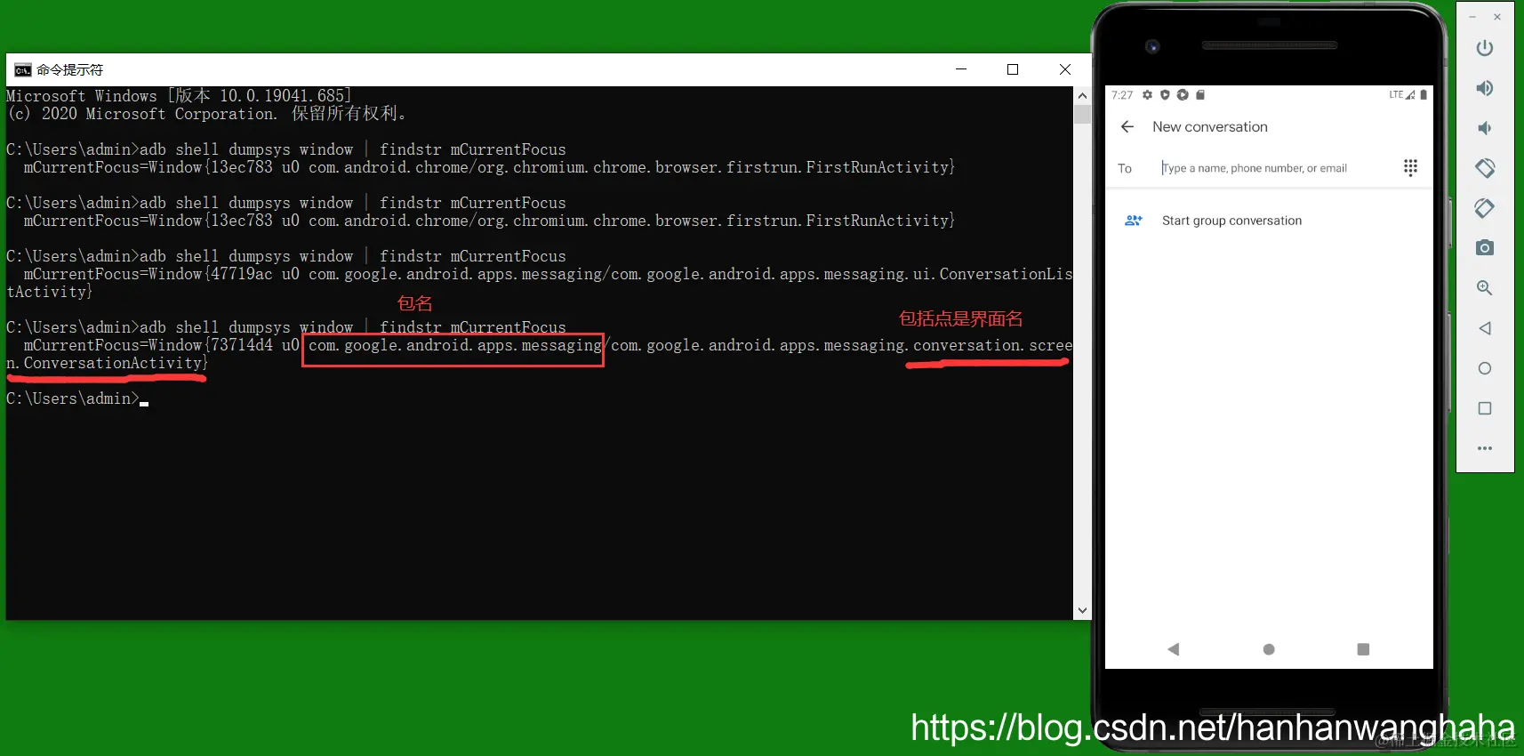This screenshot has width=1524, height=756.
Task: Tap Android recent apps button on phone
Action: (1363, 649)
